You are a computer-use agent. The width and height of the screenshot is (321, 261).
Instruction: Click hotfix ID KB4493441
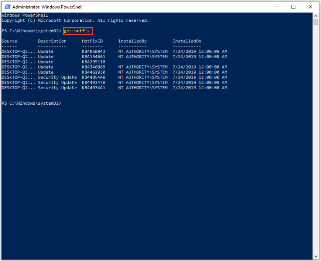click(93, 88)
